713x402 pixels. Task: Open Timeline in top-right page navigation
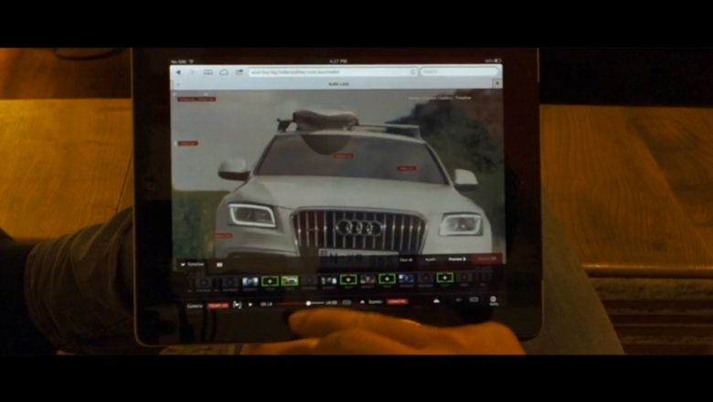(x=463, y=98)
